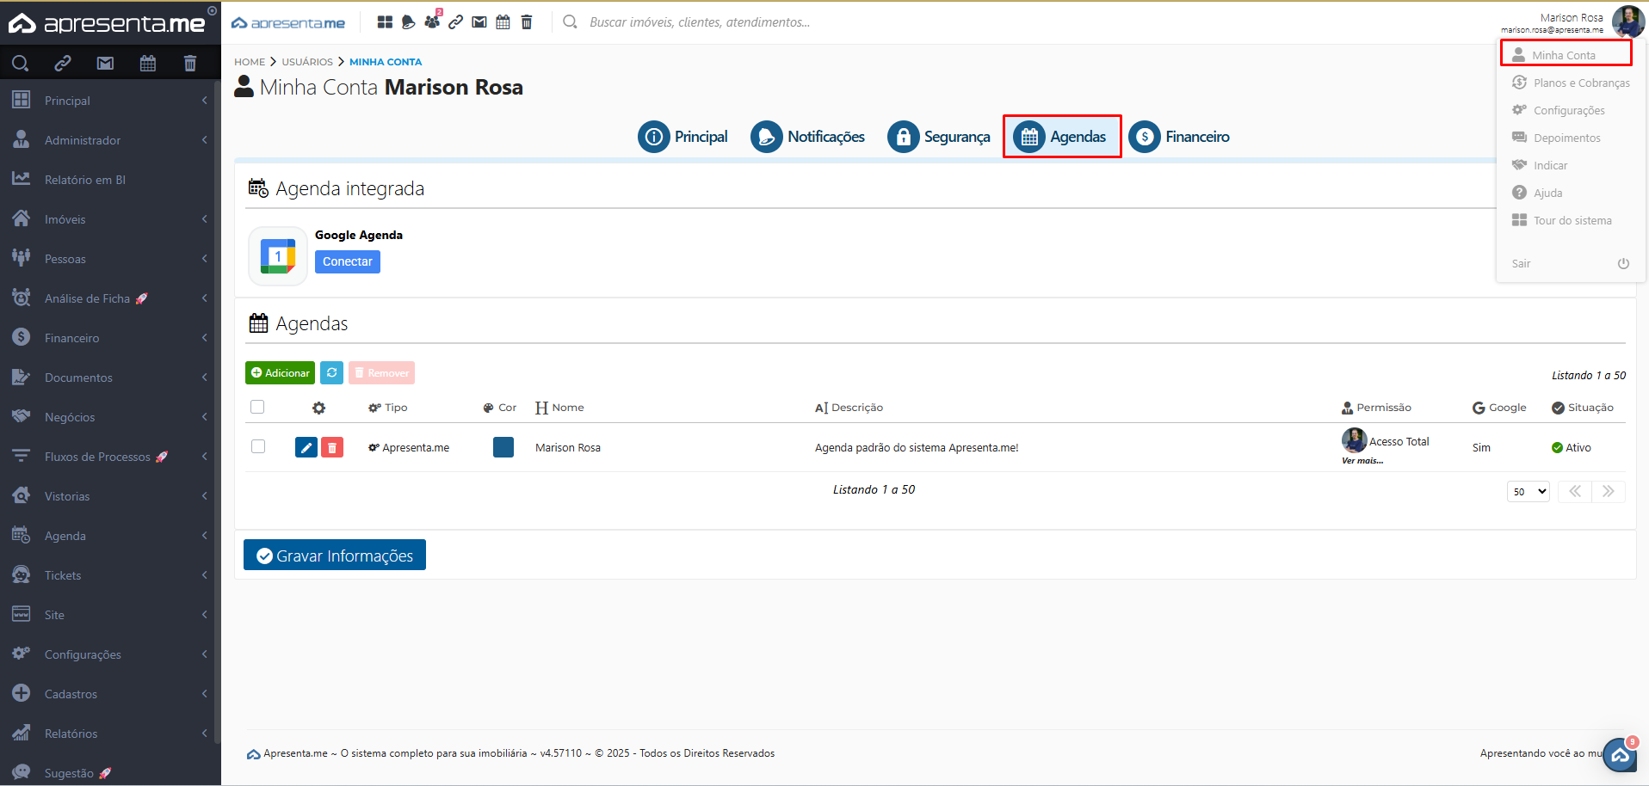Tick the checkbox for the Marison Rosa agenda
The image size is (1649, 786).
[x=258, y=446]
